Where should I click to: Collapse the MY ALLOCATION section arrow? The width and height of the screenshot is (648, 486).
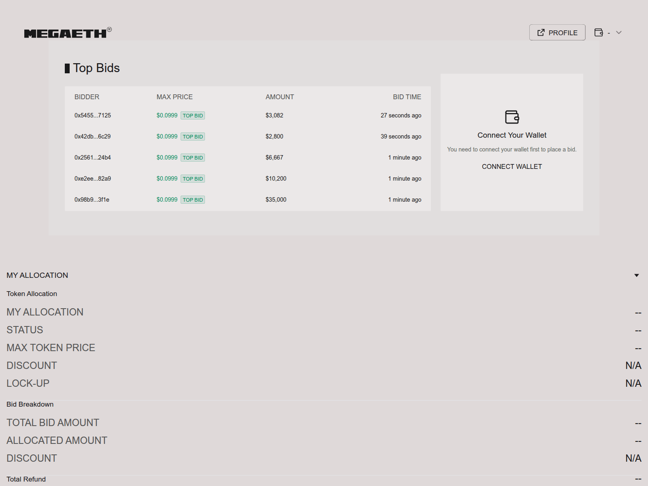pyautogui.click(x=637, y=275)
